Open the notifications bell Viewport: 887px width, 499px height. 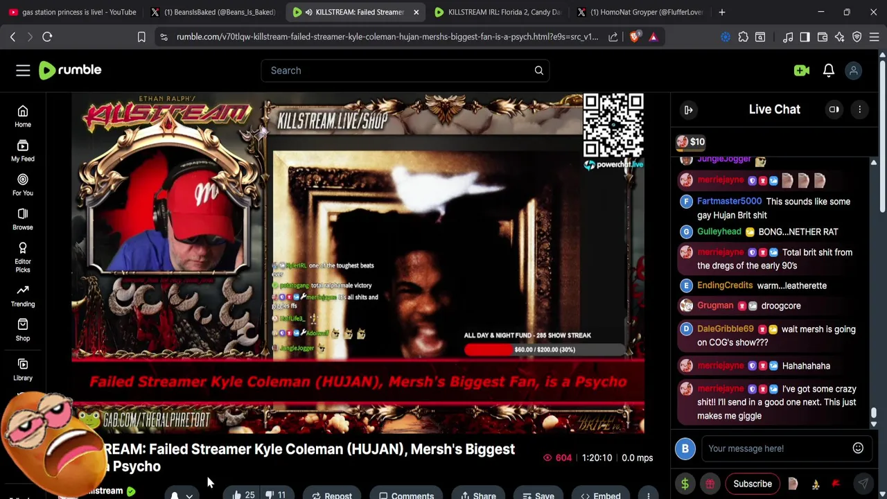click(828, 70)
